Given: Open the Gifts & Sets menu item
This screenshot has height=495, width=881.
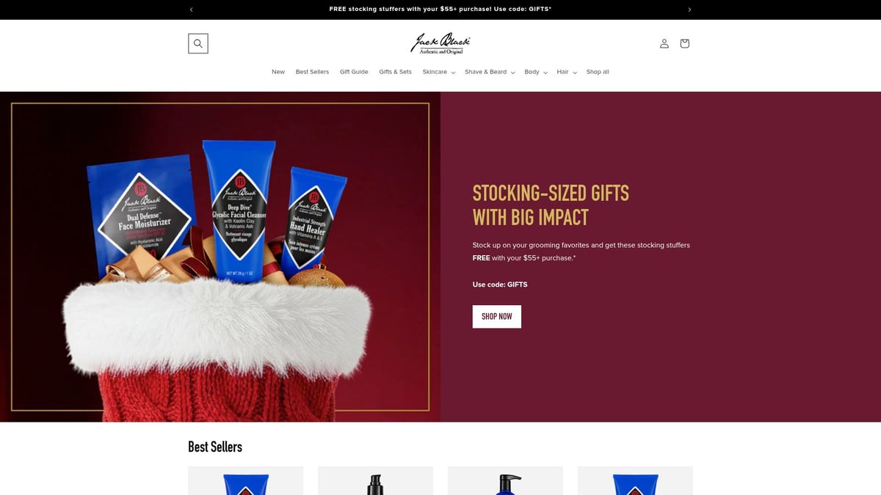Looking at the screenshot, I should pyautogui.click(x=395, y=72).
